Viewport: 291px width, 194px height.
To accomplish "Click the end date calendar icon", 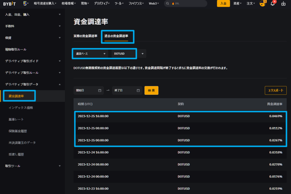I will [138, 90].
